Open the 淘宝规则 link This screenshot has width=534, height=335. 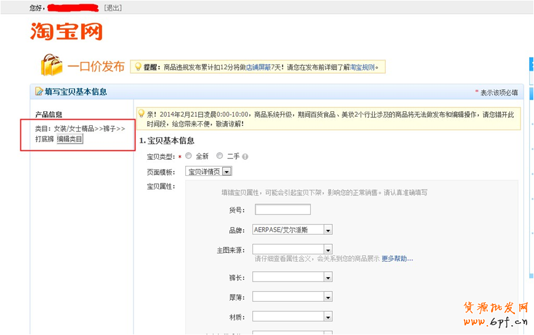(x=362, y=67)
